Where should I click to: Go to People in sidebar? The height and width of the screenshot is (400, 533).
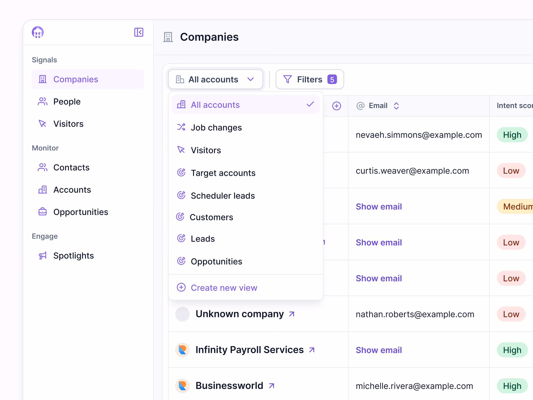88,101
